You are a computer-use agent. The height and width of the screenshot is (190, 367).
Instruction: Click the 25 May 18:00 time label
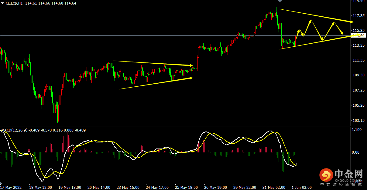[186, 188]
